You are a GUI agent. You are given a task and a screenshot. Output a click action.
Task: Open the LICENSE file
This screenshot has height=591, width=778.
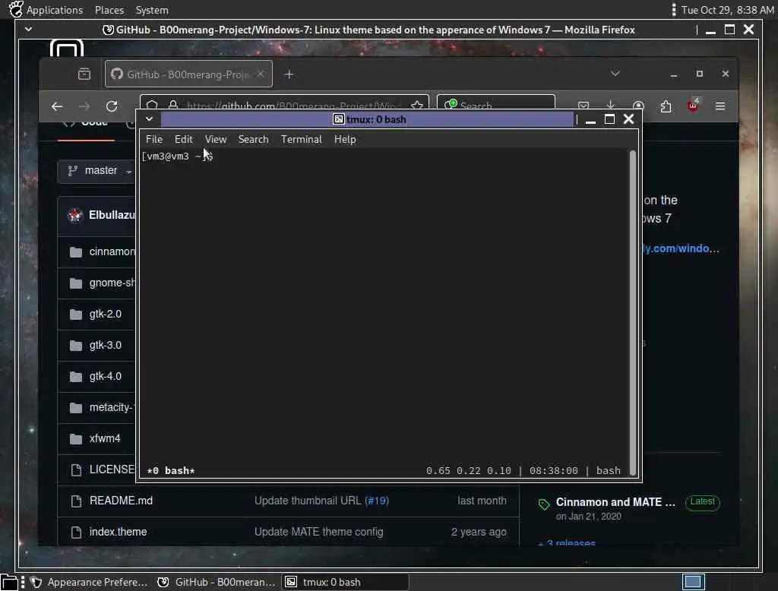point(112,469)
